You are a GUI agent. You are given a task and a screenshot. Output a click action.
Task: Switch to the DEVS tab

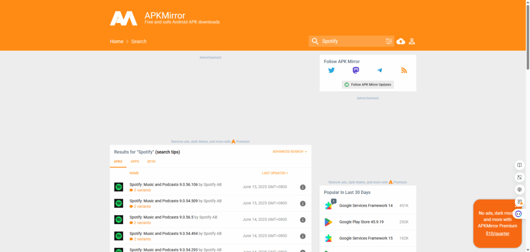tap(151, 162)
